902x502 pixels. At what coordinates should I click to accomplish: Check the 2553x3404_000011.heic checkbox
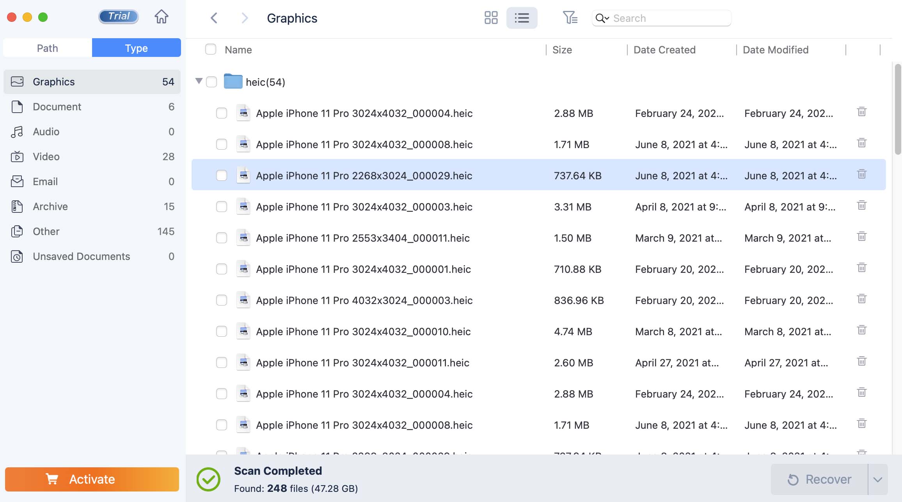pos(222,238)
